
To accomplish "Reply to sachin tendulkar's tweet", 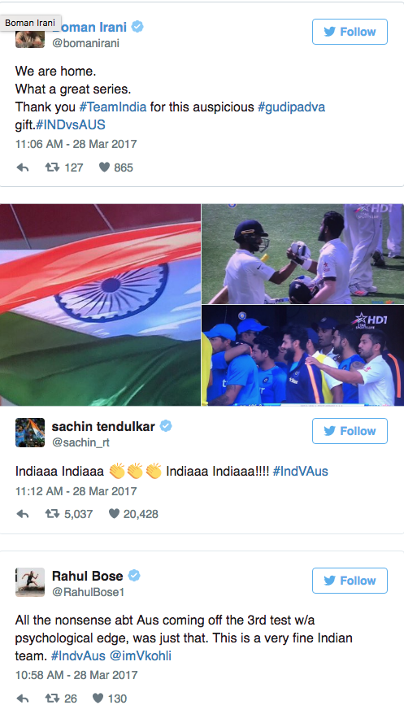I will (x=22, y=514).
